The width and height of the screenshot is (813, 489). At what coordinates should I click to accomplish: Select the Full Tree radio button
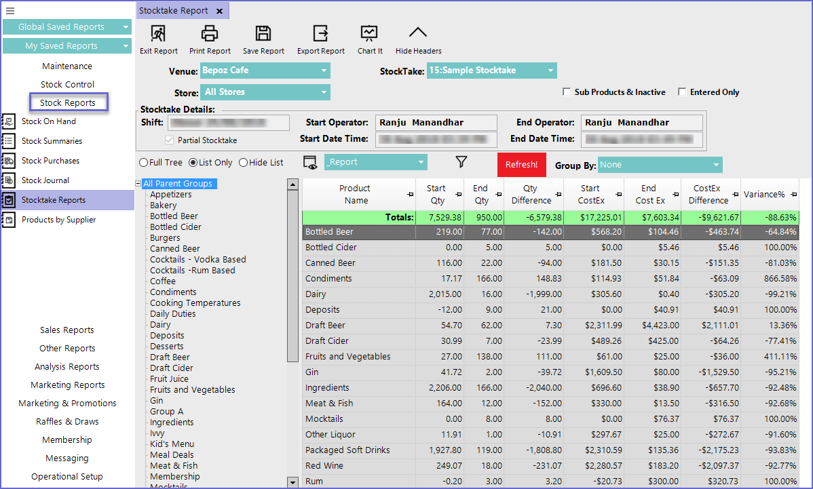[143, 163]
